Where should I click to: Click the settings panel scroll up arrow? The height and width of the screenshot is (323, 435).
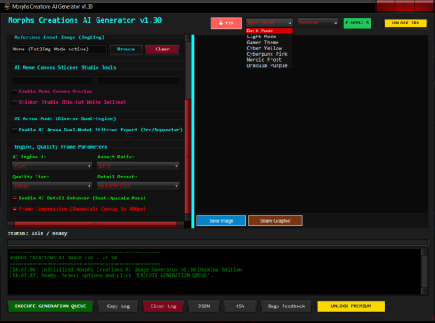188,37
